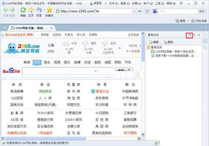Click the horizontal scrollbar thumb of the page
Screen dimensions: 209x146
(x=46, y=138)
